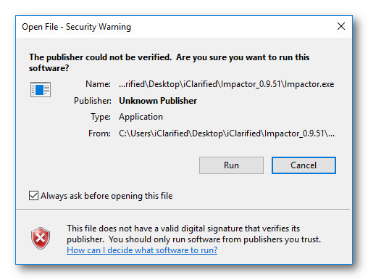Click the Open File - Security Warning title
The width and height of the screenshot is (368, 280).
tap(76, 27)
